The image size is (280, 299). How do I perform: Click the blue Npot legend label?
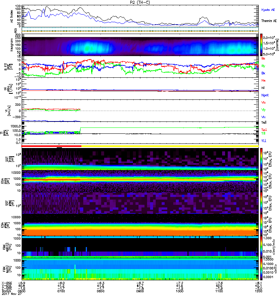point(265,95)
